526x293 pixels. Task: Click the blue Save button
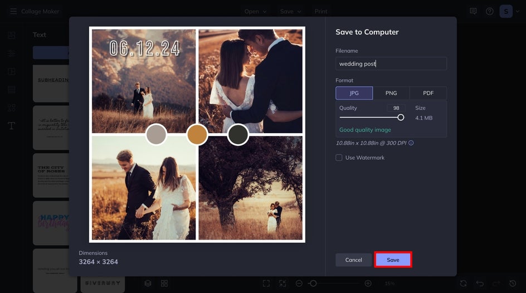coord(393,260)
